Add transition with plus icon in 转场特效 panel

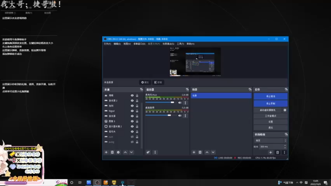click(271, 152)
